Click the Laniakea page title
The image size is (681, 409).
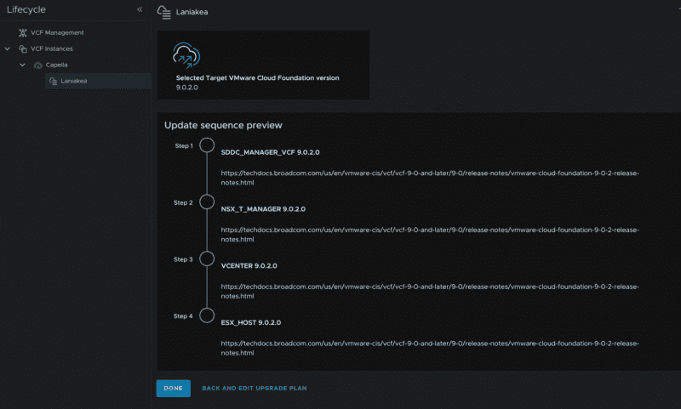tap(192, 12)
